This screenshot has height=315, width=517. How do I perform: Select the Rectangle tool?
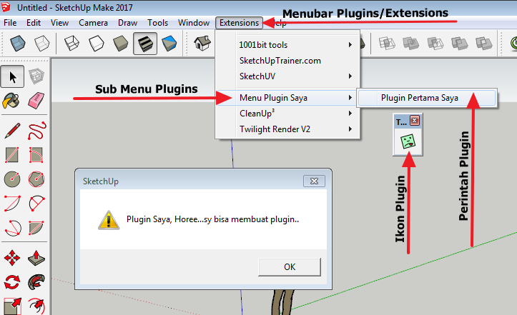(x=12, y=155)
